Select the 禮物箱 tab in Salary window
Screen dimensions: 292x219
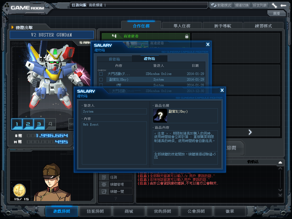click(x=149, y=59)
